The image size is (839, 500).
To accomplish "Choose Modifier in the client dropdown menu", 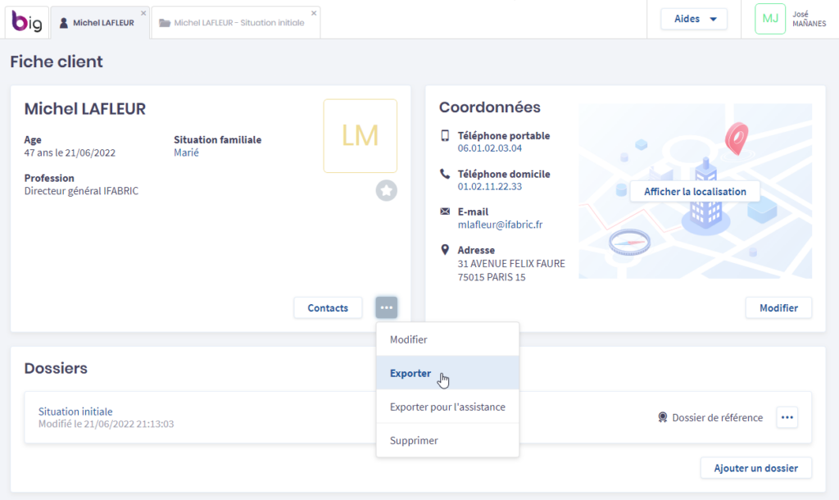I will 408,339.
